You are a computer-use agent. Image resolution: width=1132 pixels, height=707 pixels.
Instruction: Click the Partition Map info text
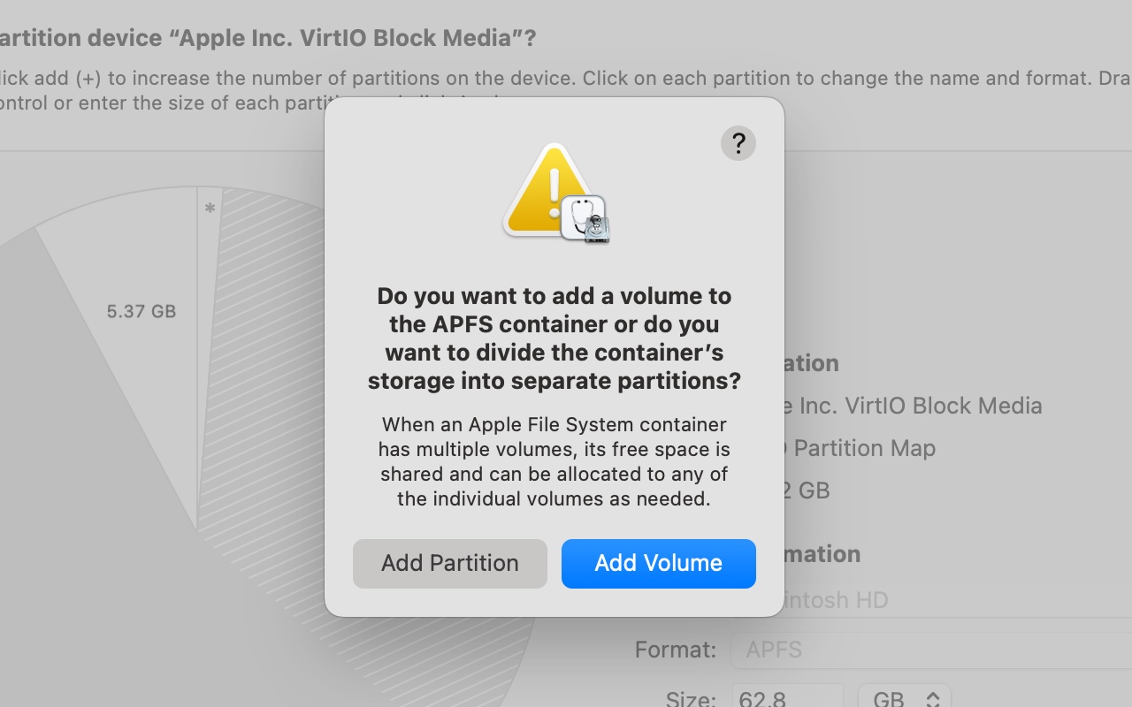(862, 448)
